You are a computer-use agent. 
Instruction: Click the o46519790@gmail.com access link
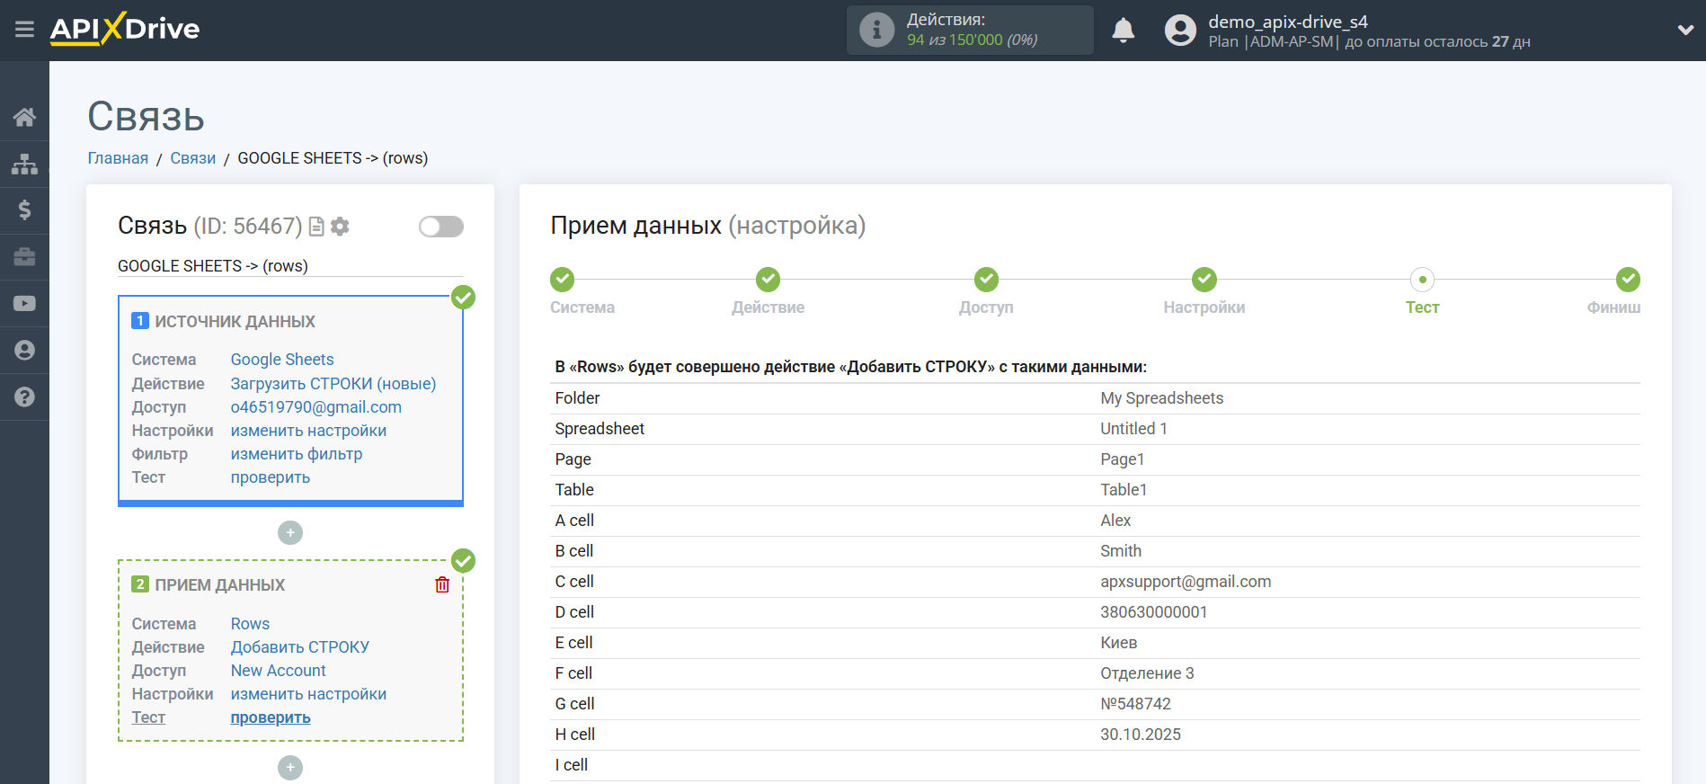316,407
